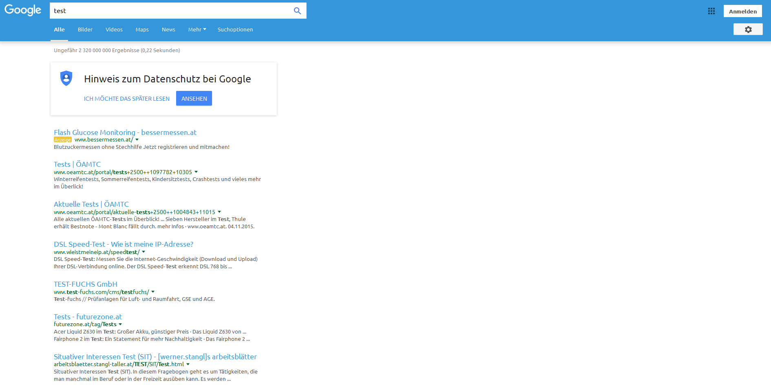Expand options for the oeamtc.at Tests result
Screen dimensions: 771x391
pyautogui.click(x=197, y=172)
